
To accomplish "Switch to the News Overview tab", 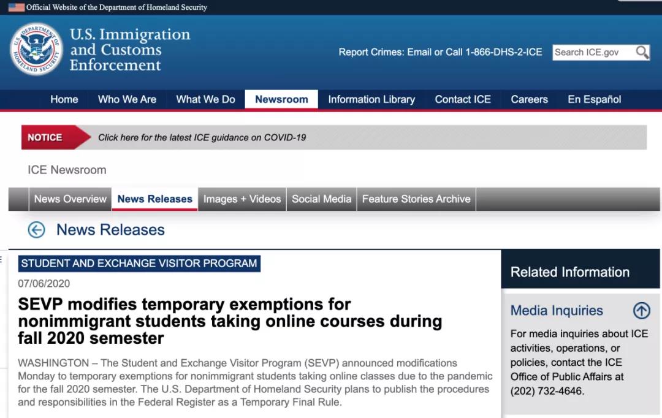I will tap(70, 199).
